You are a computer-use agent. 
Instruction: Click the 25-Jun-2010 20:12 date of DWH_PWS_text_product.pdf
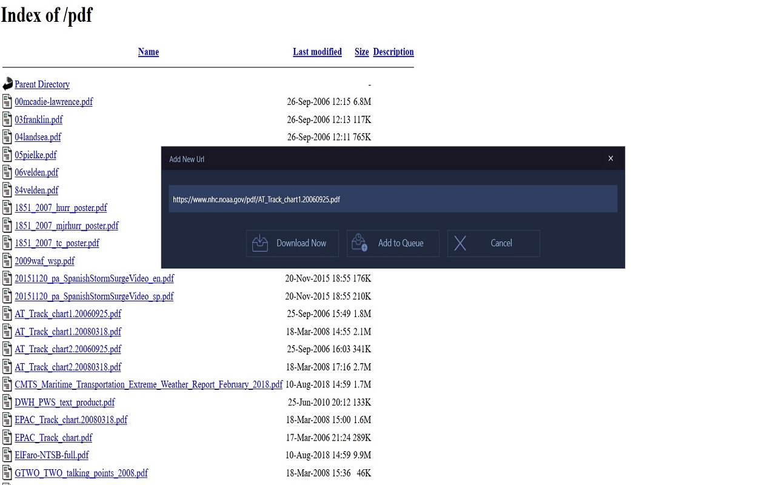(x=319, y=403)
